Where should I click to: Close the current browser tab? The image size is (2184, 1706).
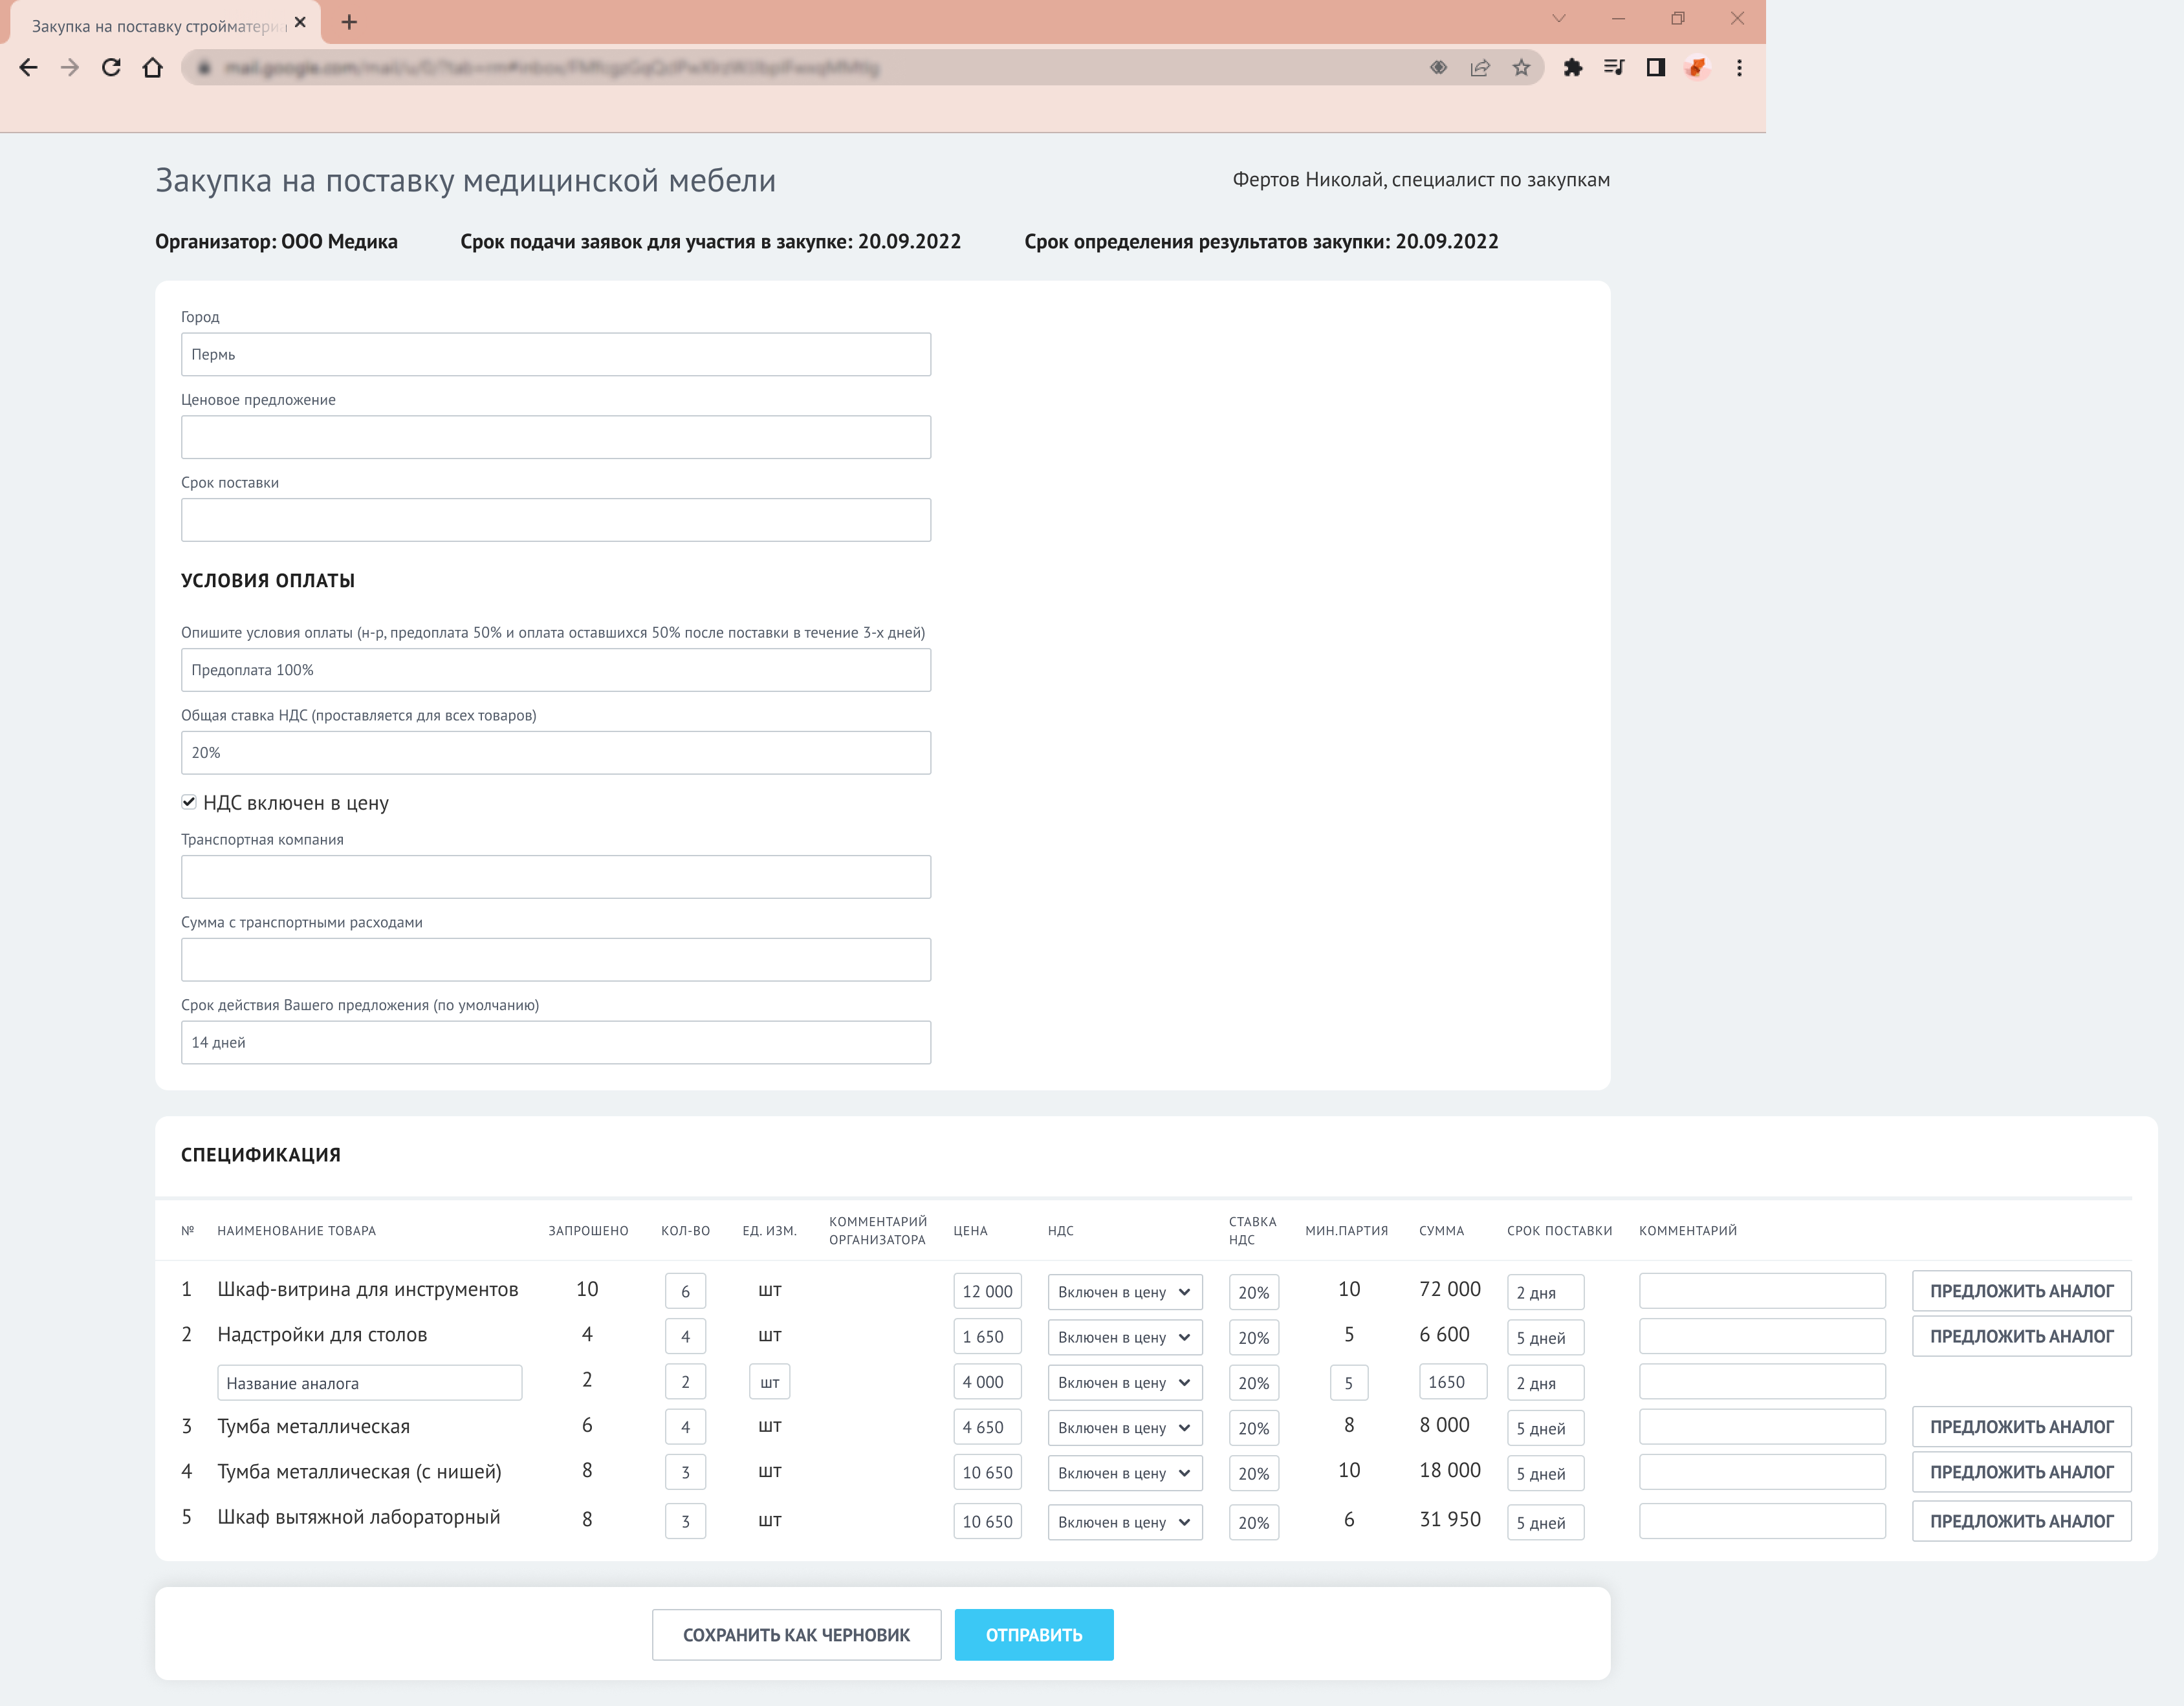coord(300,22)
